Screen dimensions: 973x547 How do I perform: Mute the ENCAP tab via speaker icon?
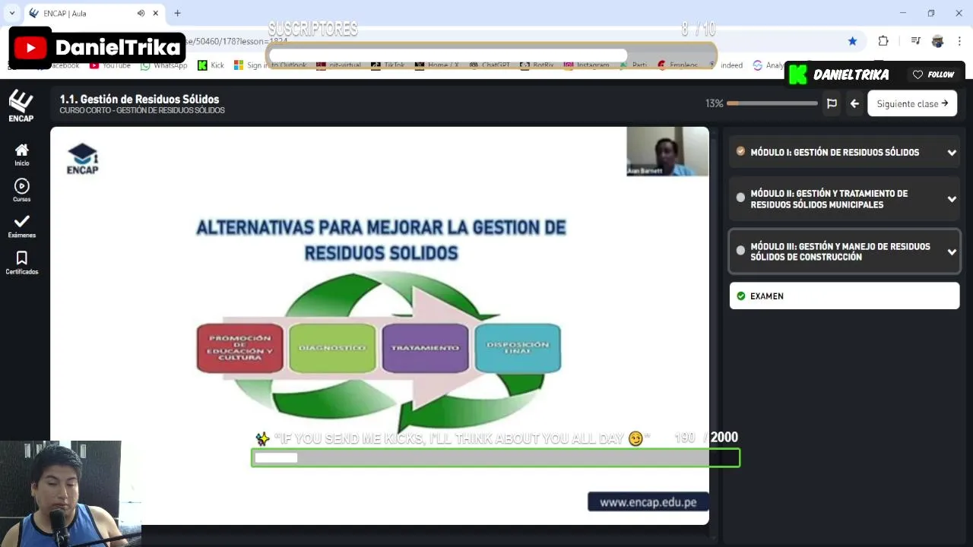pos(141,13)
